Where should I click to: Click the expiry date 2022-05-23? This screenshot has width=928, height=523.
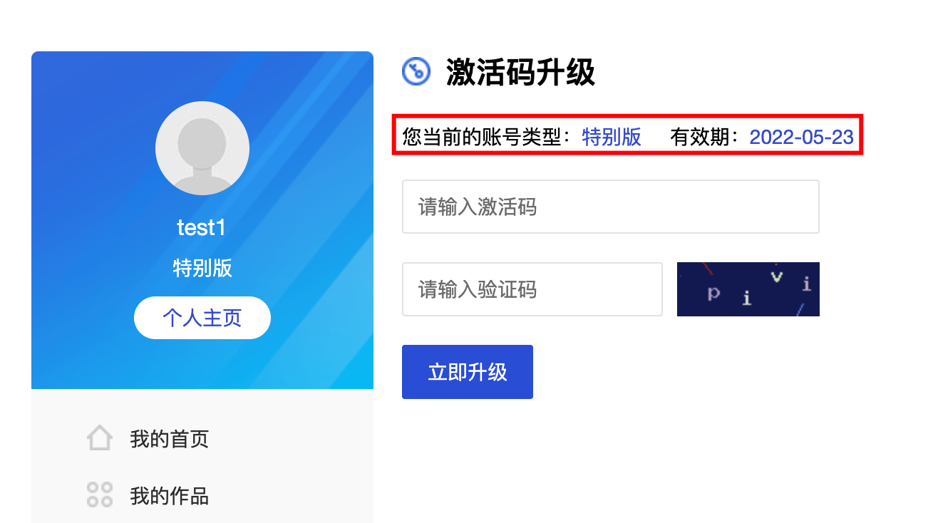(x=801, y=137)
